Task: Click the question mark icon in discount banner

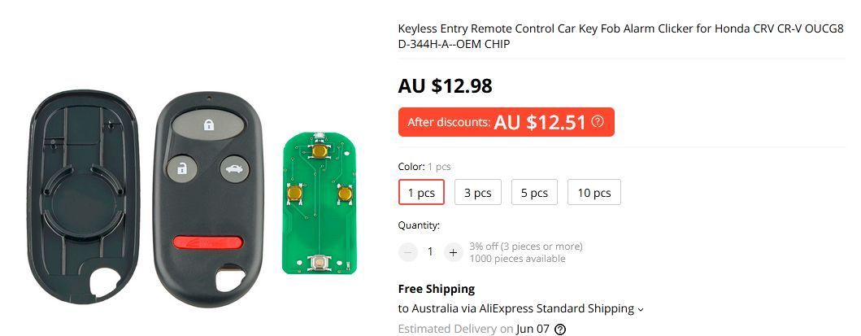Action: (x=598, y=122)
